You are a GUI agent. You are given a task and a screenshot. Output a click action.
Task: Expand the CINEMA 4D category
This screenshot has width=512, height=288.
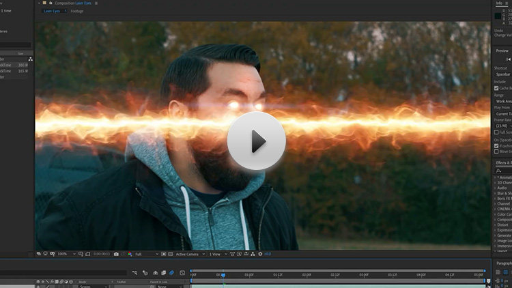(x=495, y=209)
